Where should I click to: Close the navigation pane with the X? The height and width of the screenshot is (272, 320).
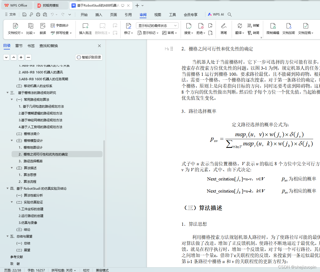pos(99,46)
